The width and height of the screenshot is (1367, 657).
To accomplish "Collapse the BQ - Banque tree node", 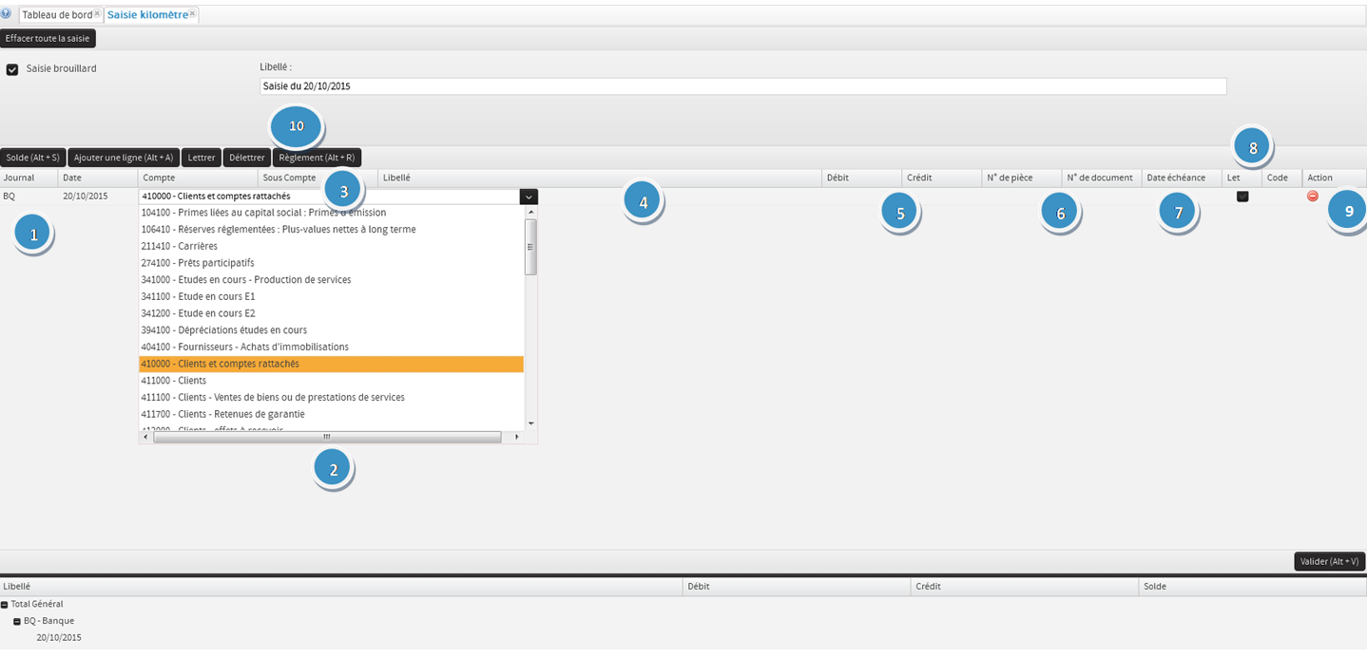I will pyautogui.click(x=17, y=621).
